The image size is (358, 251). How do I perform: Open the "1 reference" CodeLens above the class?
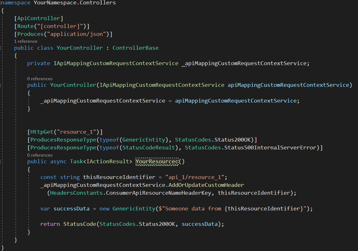pos(26,41)
